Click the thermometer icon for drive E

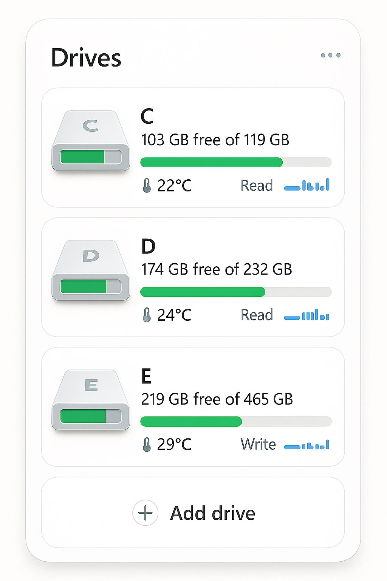(147, 445)
